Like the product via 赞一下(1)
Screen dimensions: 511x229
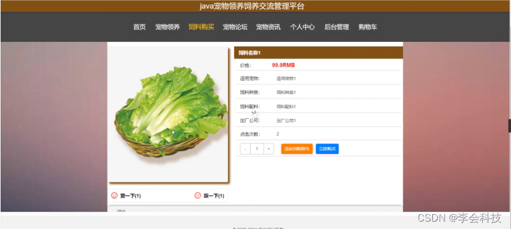pyautogui.click(x=130, y=196)
